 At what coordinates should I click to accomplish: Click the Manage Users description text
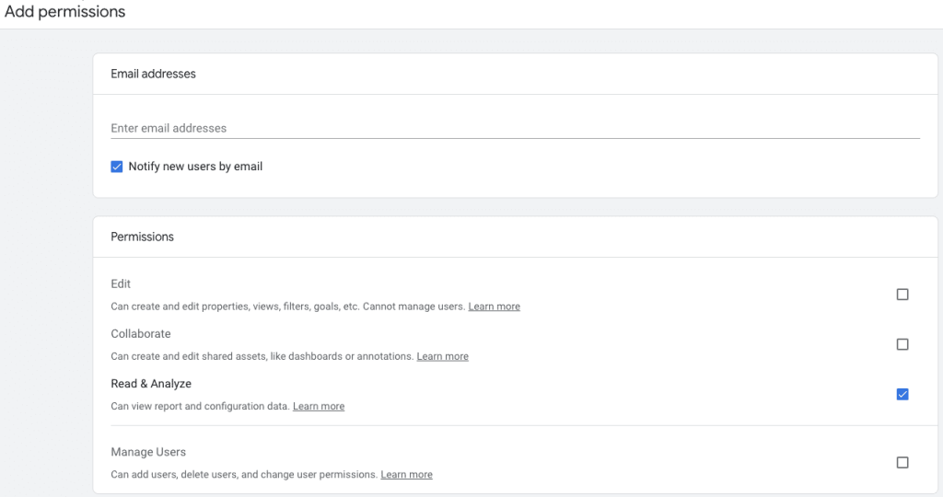click(244, 474)
